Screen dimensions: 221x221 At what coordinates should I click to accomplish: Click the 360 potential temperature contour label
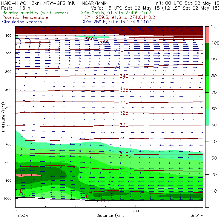[x=89, y=39]
